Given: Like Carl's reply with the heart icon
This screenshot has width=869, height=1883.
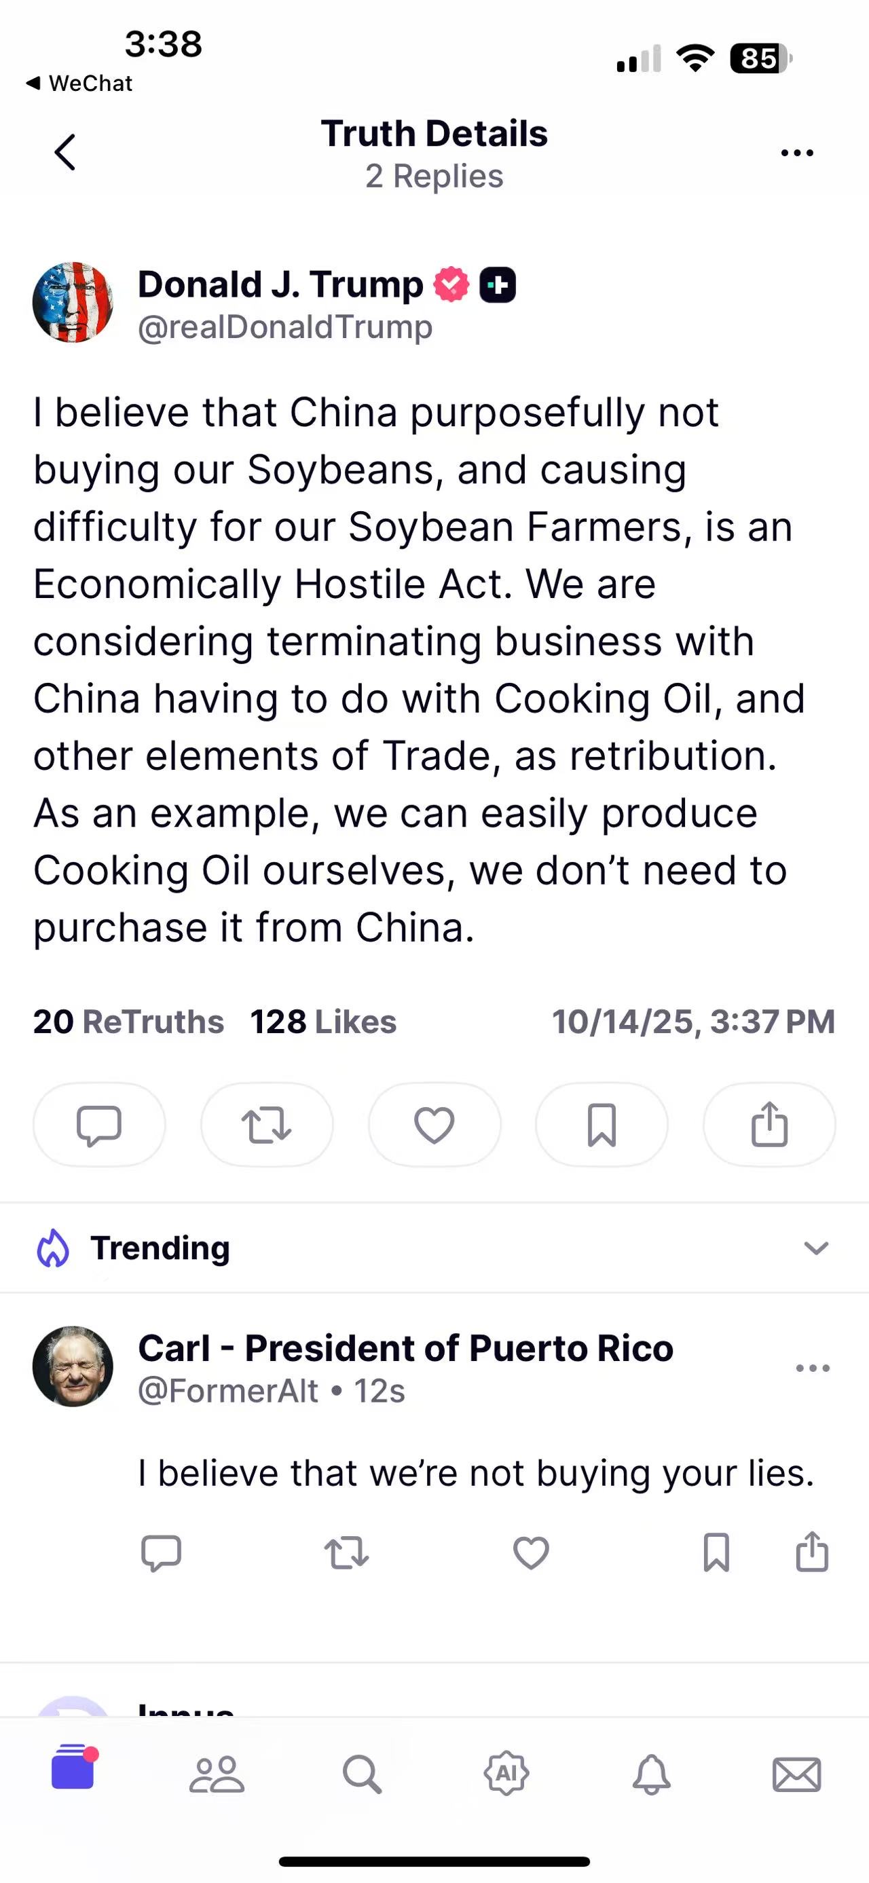Looking at the screenshot, I should 532,1552.
